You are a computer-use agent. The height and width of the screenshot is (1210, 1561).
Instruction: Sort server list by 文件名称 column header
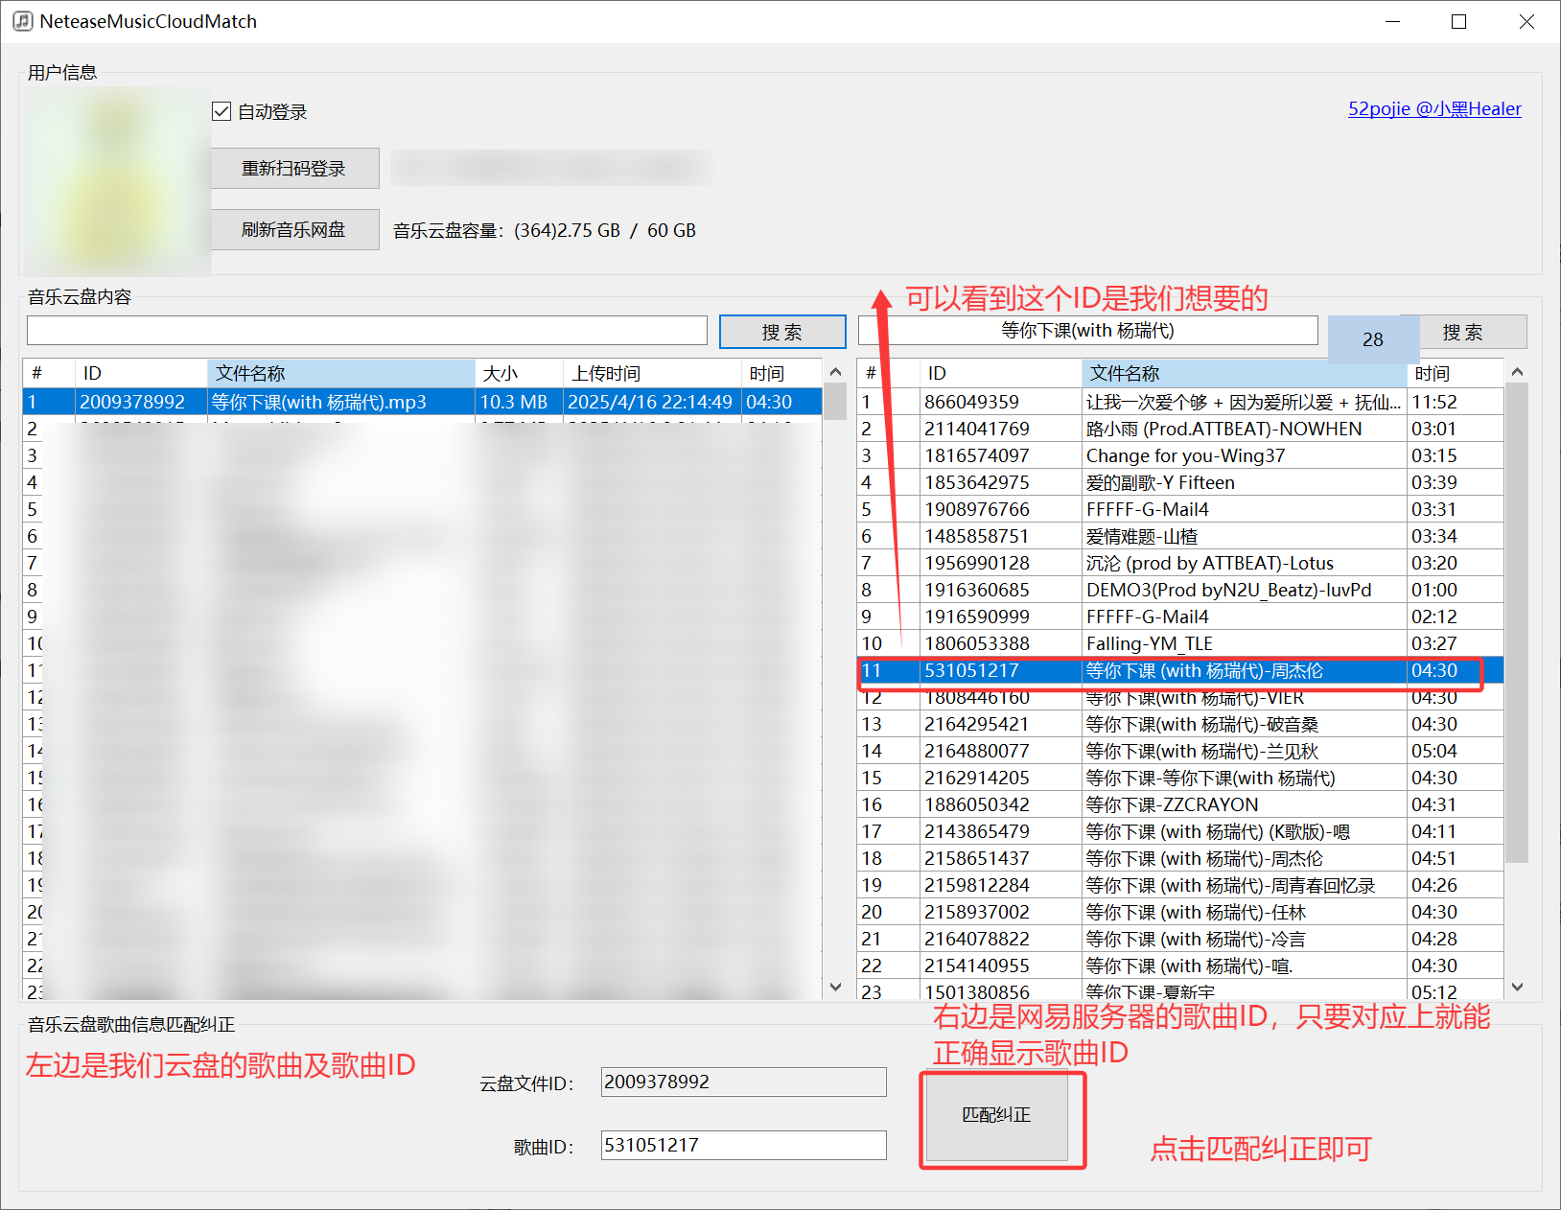[1245, 373]
